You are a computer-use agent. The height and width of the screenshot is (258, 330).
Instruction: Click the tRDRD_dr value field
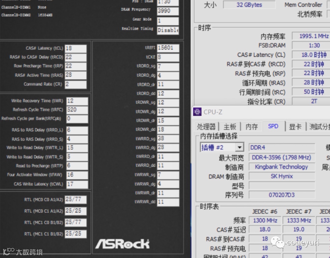(x=168, y=85)
